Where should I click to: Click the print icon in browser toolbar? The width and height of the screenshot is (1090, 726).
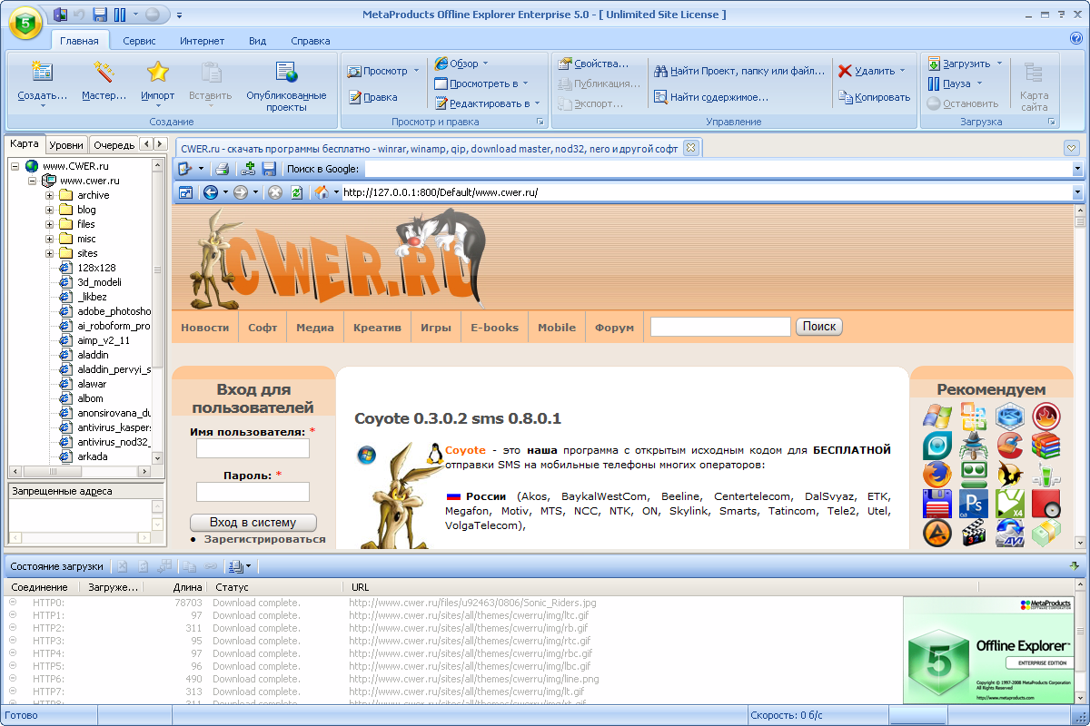pos(222,169)
